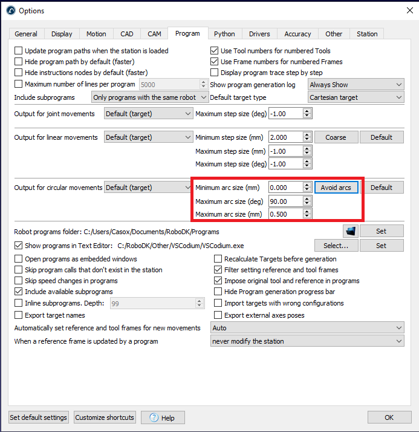Increase joint Maximum step size (deg) spinner

click(307, 111)
